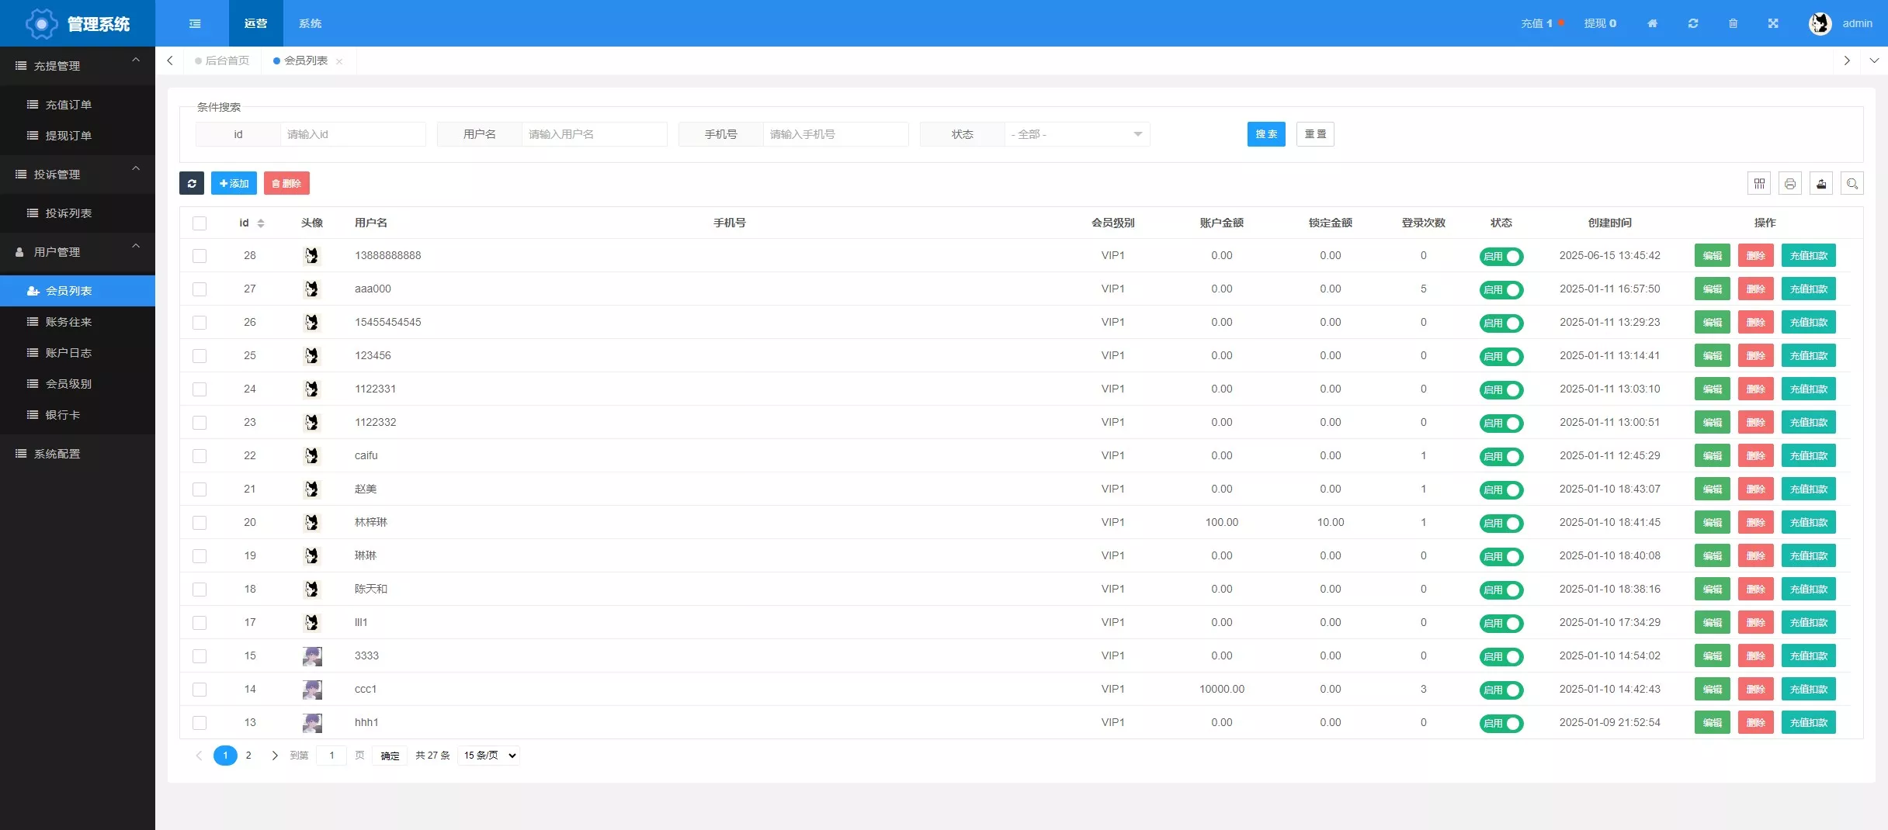The width and height of the screenshot is (1888, 830).
Task: Print the table using the printer icon
Action: coord(1790,184)
